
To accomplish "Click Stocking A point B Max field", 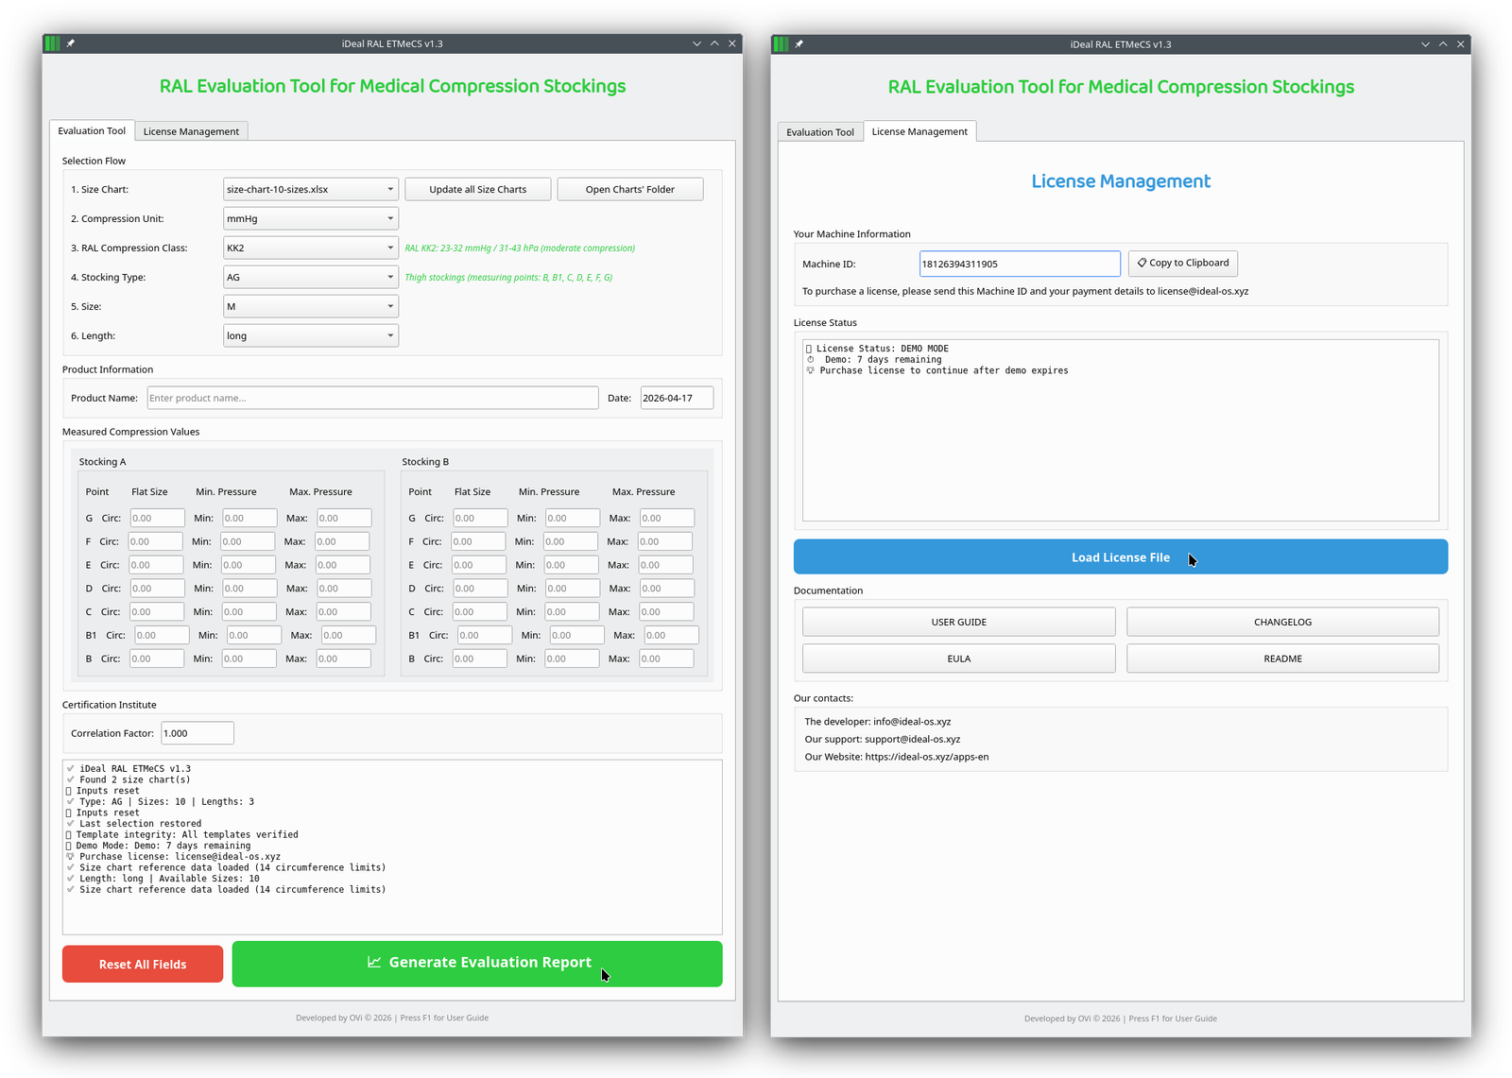I will 343,659.
